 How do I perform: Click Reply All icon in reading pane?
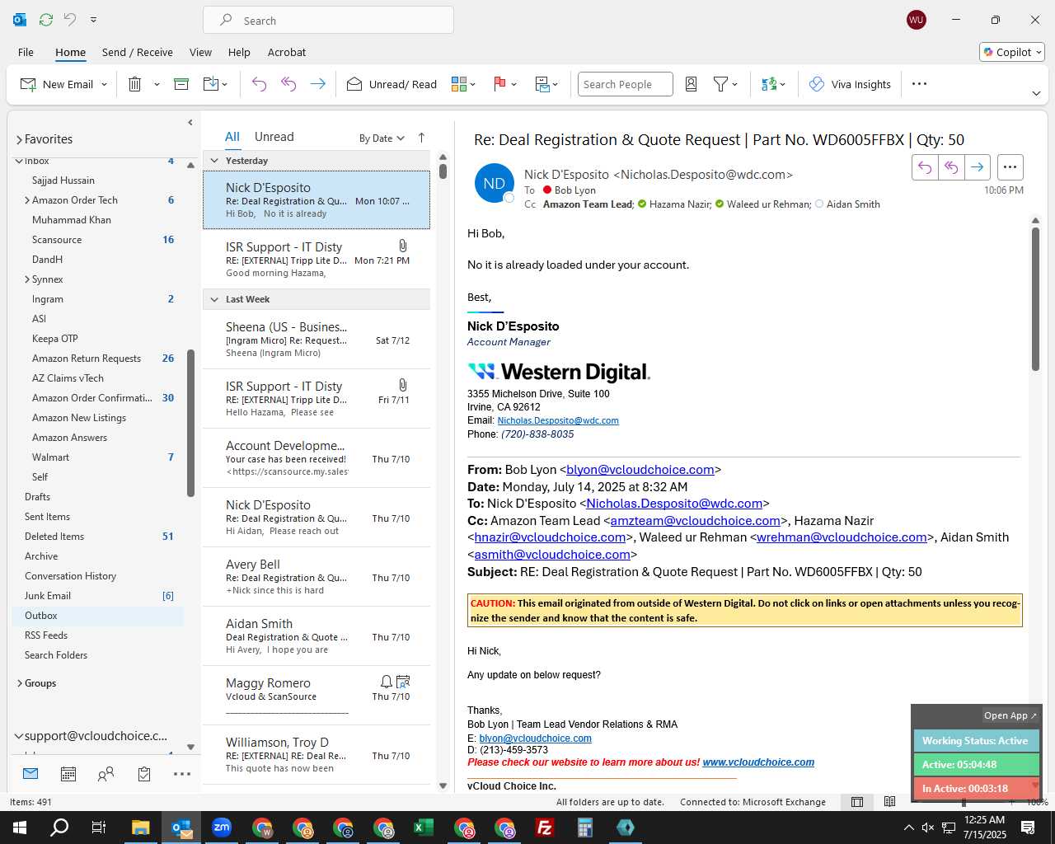click(x=951, y=167)
